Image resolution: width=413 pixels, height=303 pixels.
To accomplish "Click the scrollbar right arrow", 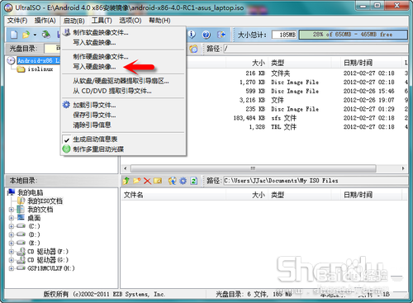I will click(403, 168).
